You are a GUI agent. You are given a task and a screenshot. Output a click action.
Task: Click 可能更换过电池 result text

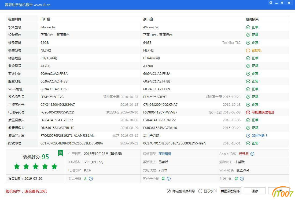pyautogui.click(x=263, y=112)
